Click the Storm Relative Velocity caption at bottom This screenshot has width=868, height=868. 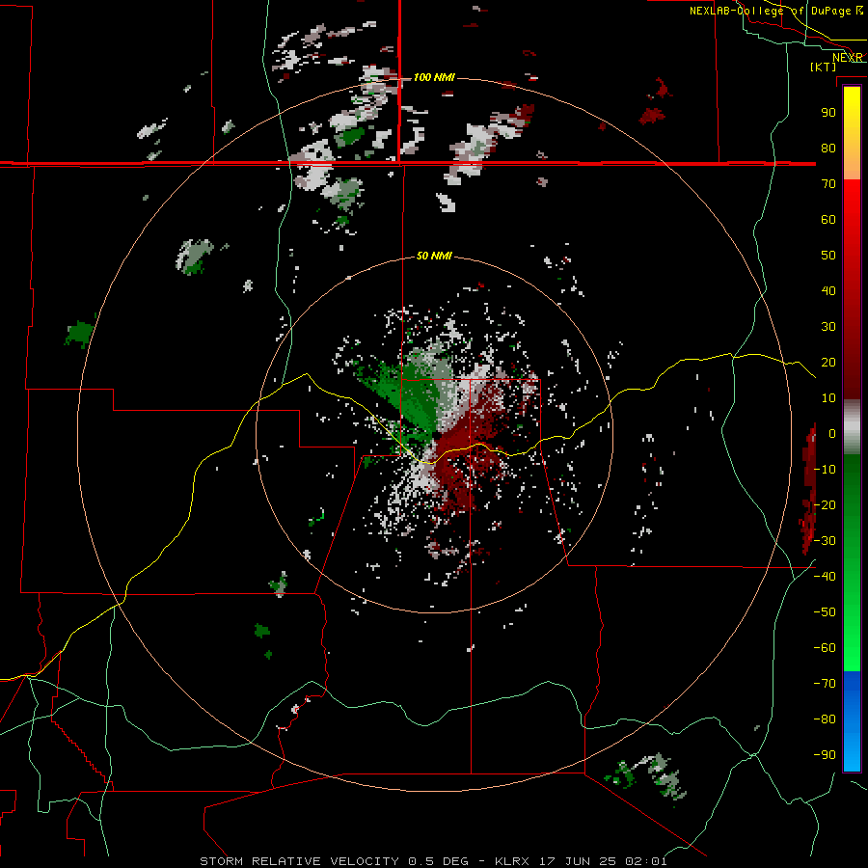[433, 861]
